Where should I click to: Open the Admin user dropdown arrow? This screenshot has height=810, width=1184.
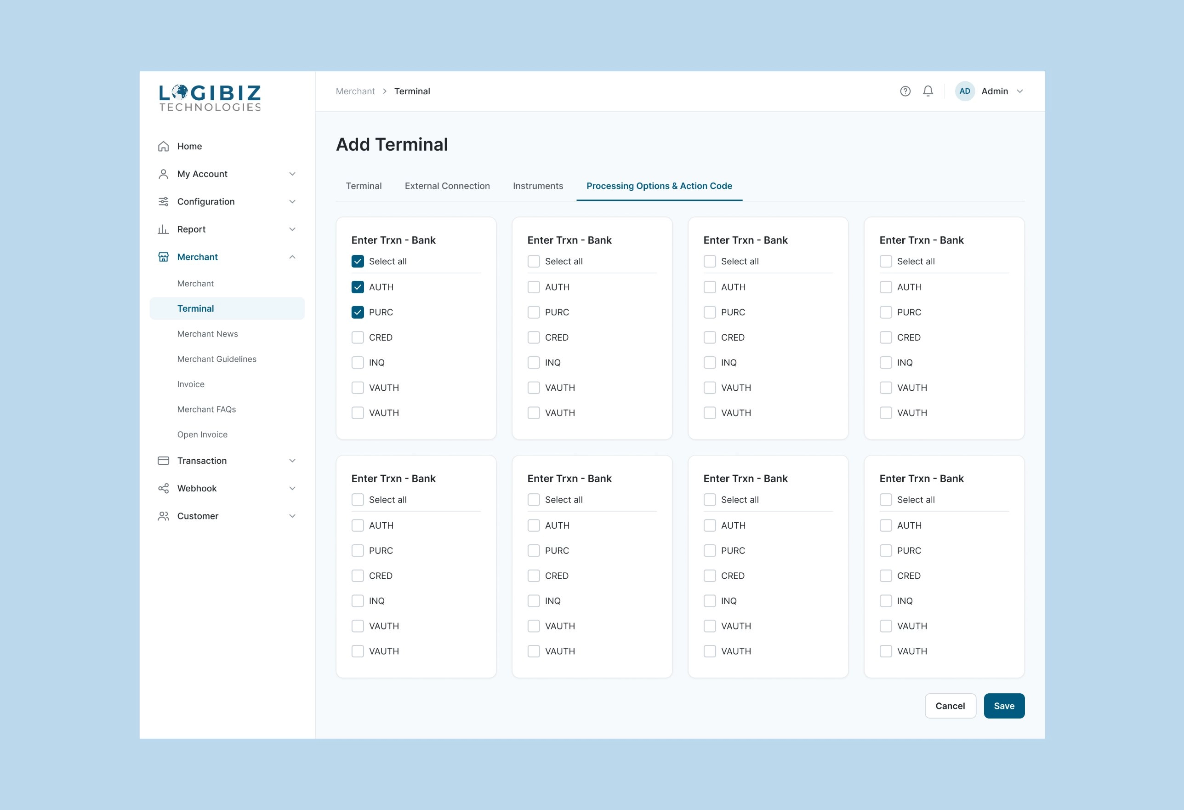tap(1019, 91)
